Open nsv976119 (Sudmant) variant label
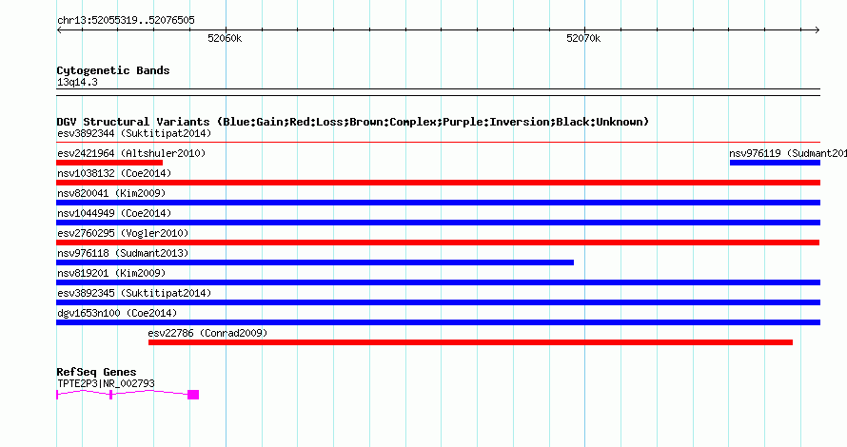 pyautogui.click(x=788, y=153)
